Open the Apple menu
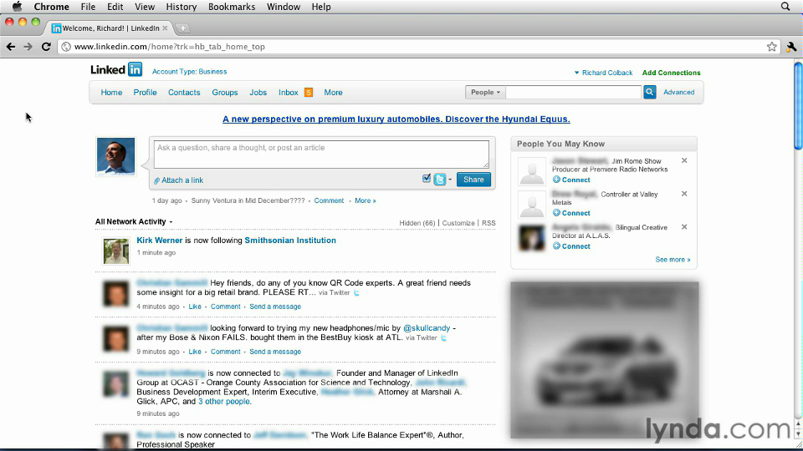This screenshot has height=451, width=803. (x=17, y=7)
